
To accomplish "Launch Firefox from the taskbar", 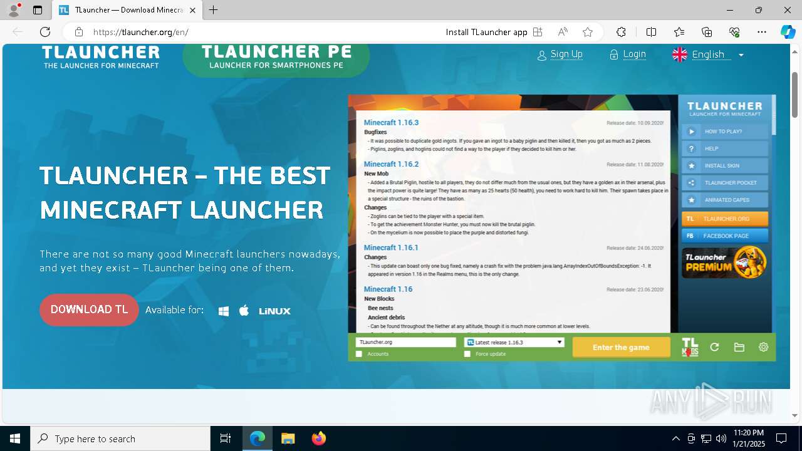I will 319,438.
